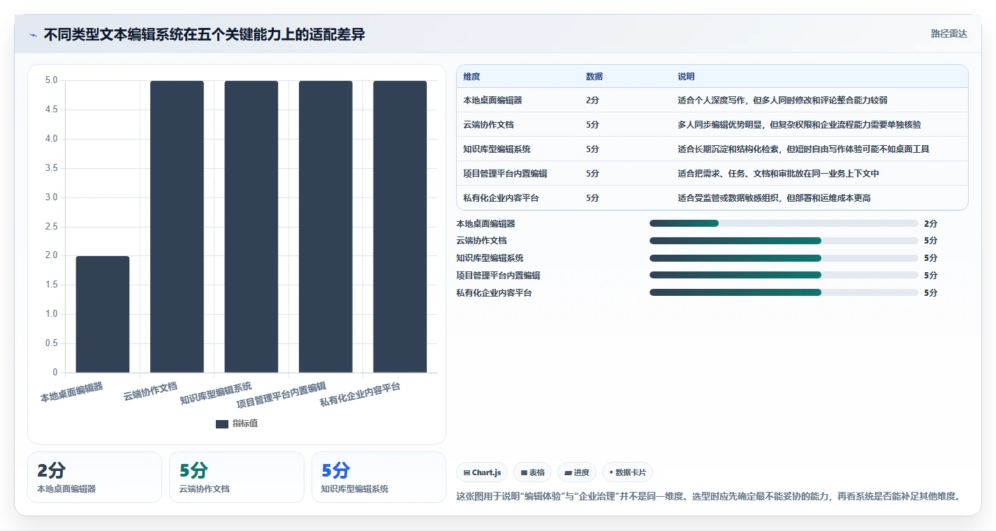Viewport: 996px width, 531px height.
Task: Click the 本地桌面编辑器 x-axis label
Action: click(71, 392)
